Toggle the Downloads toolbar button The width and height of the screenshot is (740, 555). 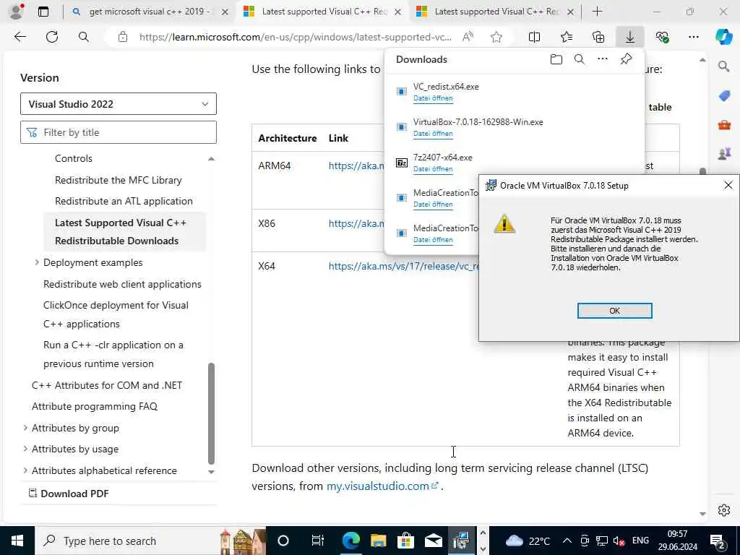[x=630, y=37]
